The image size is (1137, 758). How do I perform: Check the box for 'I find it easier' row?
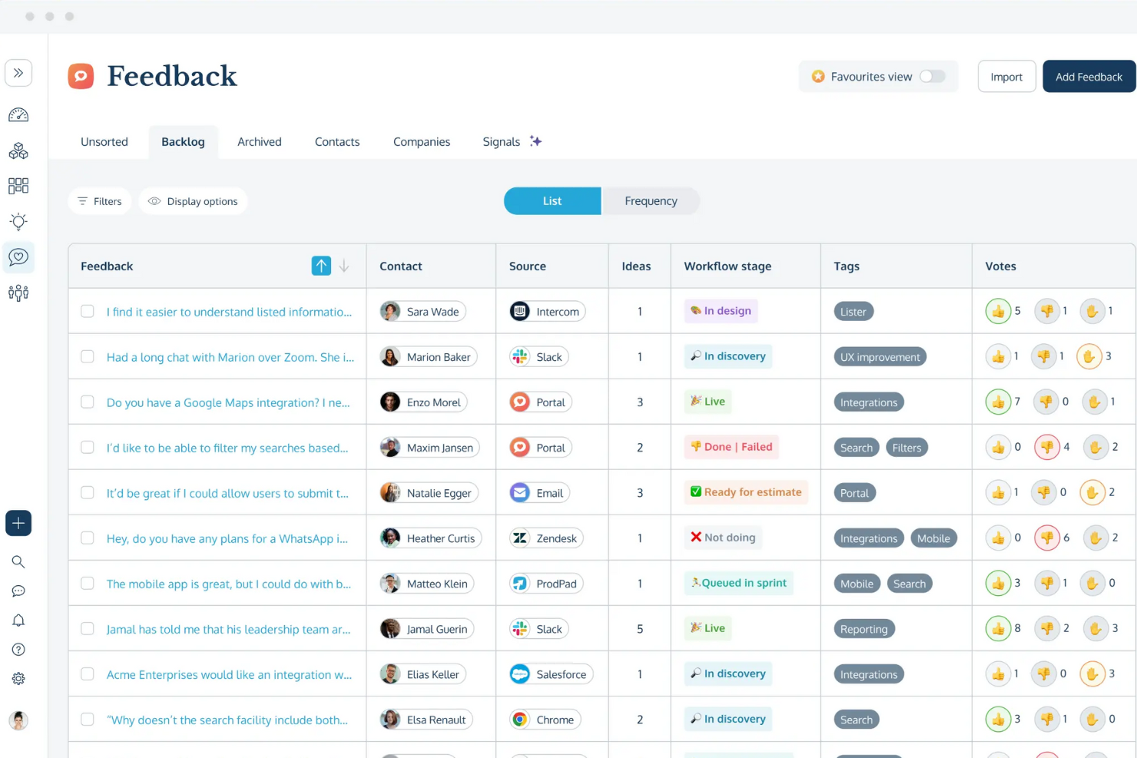88,311
